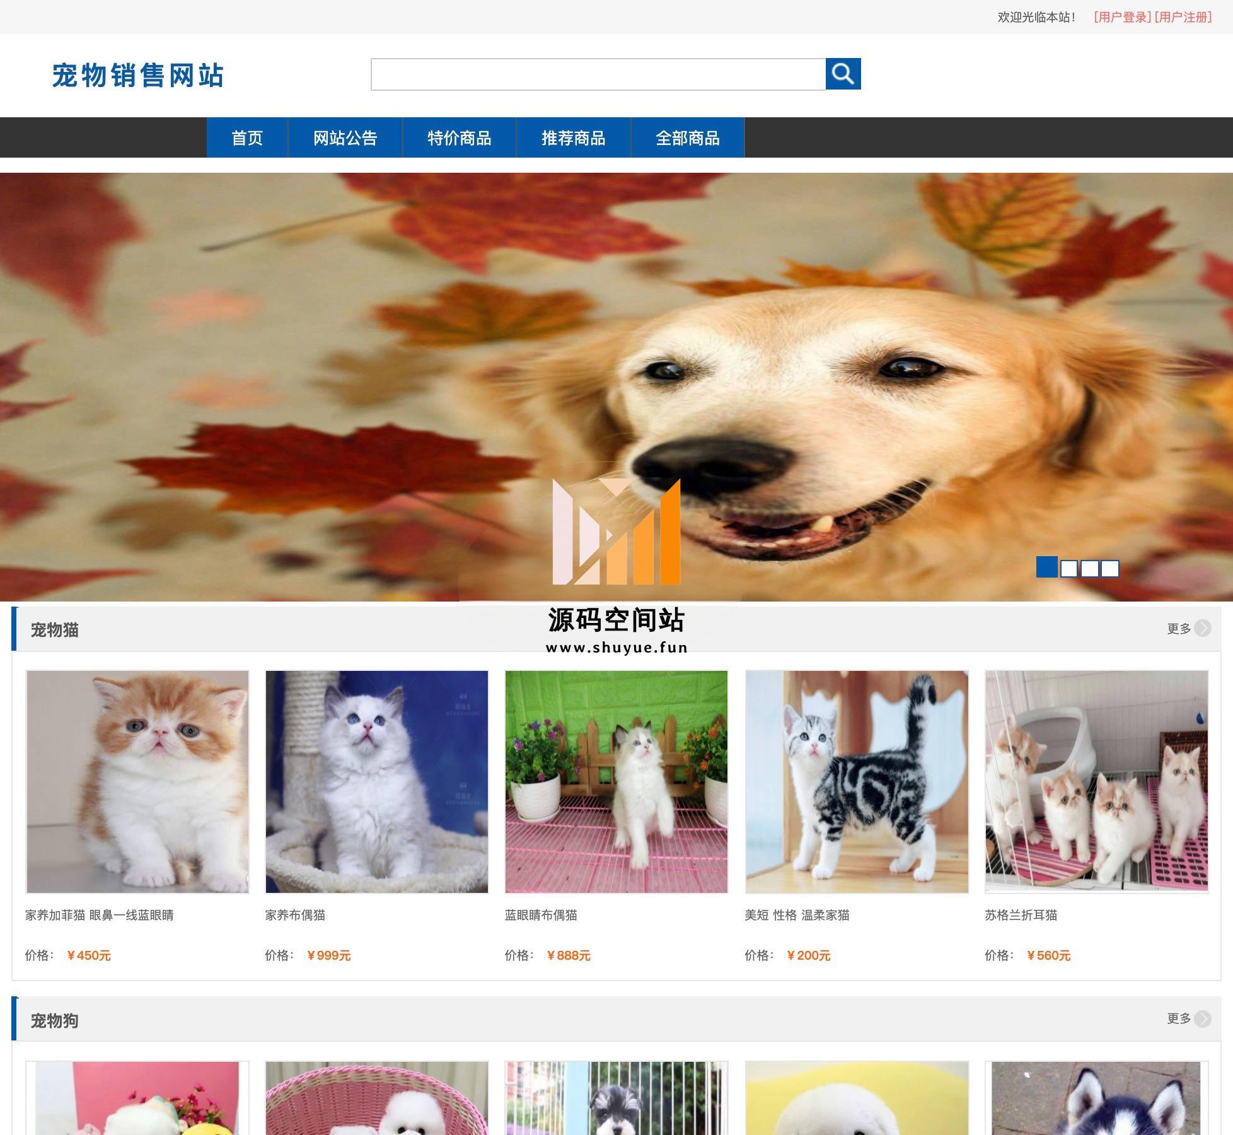This screenshot has width=1233, height=1135.
Task: Select the third banner slide indicator
Action: pyautogui.click(x=1090, y=569)
